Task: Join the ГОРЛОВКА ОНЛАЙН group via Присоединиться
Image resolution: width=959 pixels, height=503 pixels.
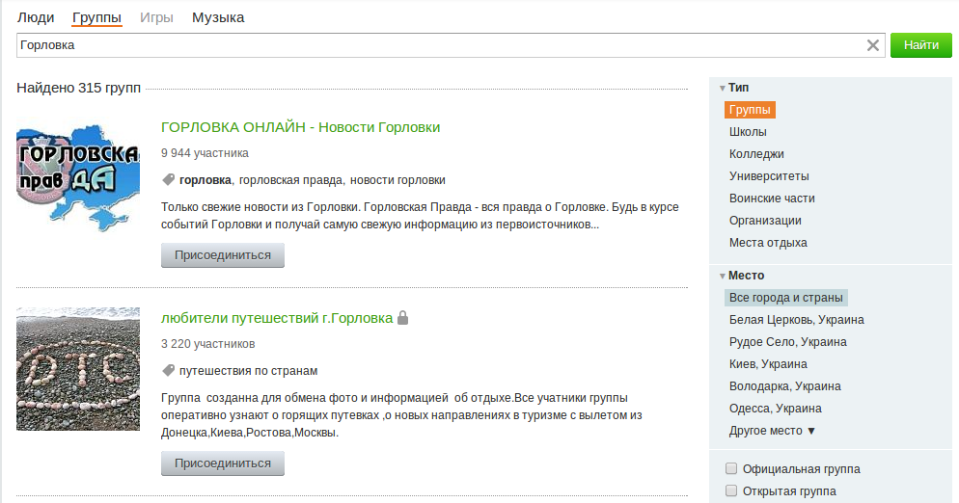Action: pyautogui.click(x=223, y=254)
